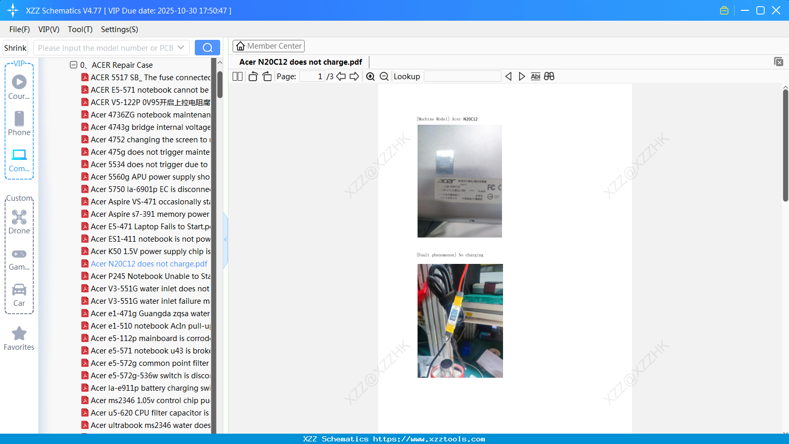Click the Page number field
This screenshot has height=444, width=789.
[x=312, y=76]
